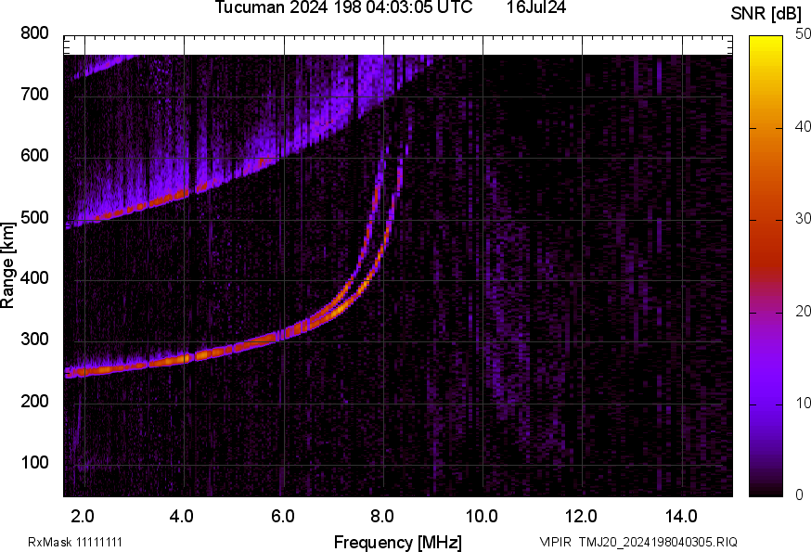Click the "RxMask 11111111" text
The height and width of the screenshot is (552, 811).
tap(75, 542)
